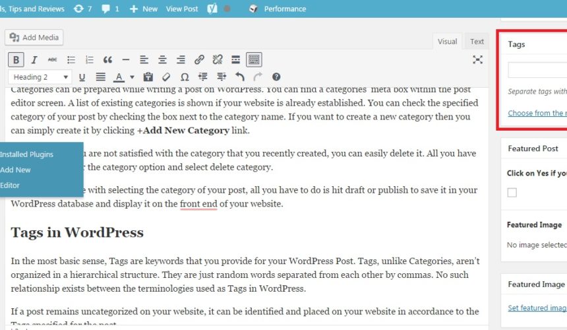Open the New content menu
Screen dimensions: 567x330
[144, 9]
